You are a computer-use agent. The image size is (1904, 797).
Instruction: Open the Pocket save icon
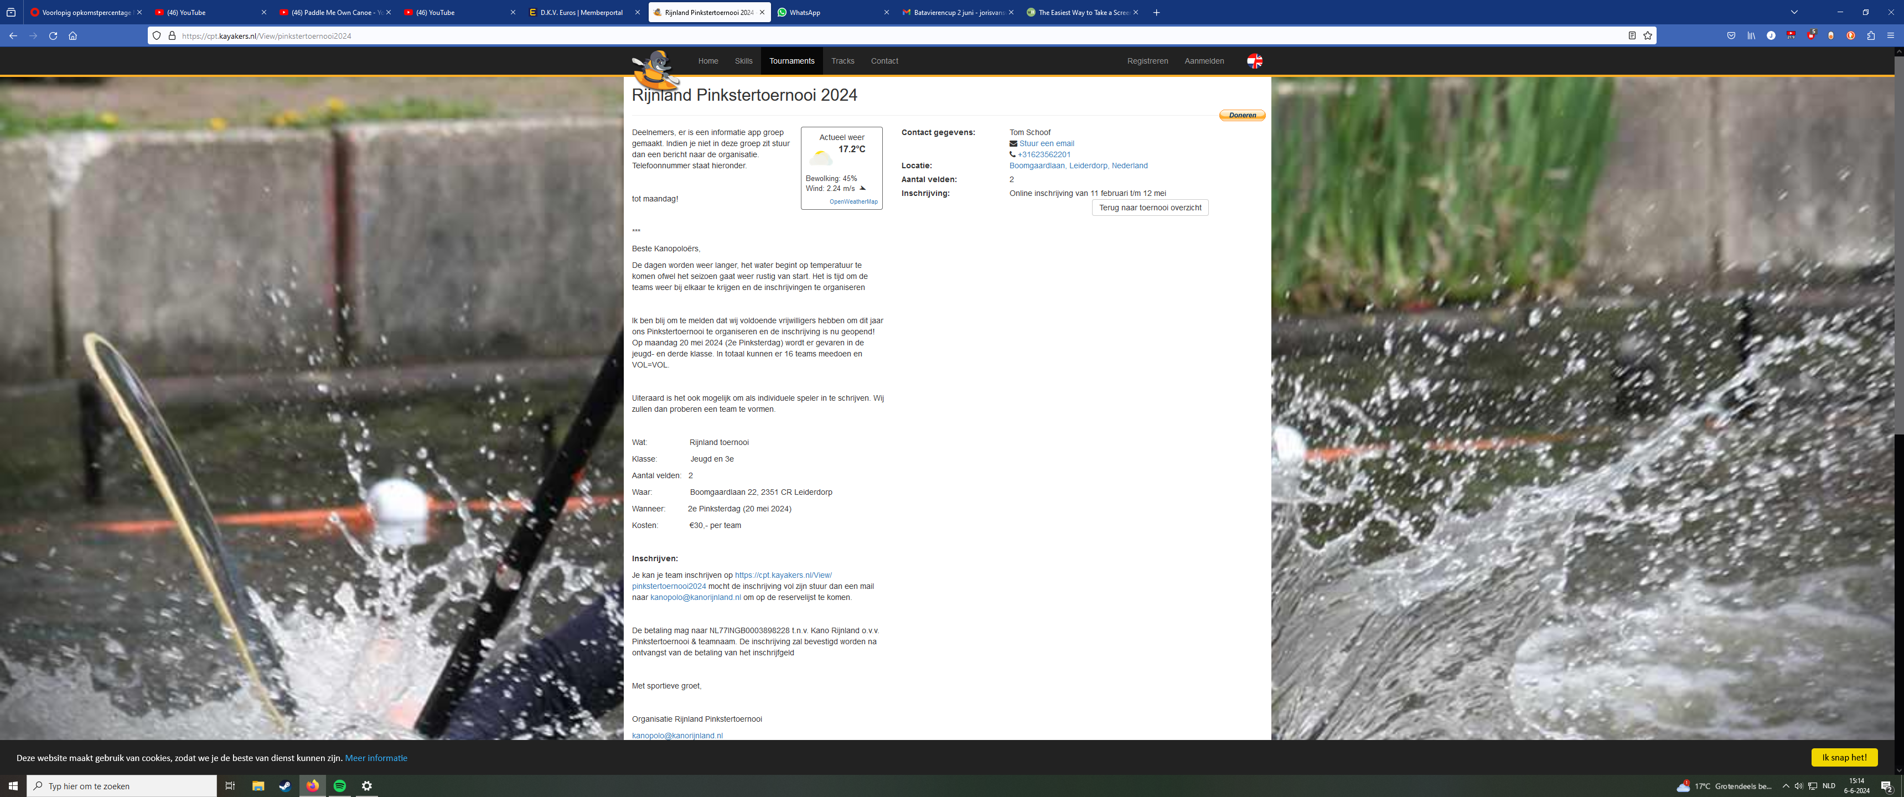tap(1731, 35)
